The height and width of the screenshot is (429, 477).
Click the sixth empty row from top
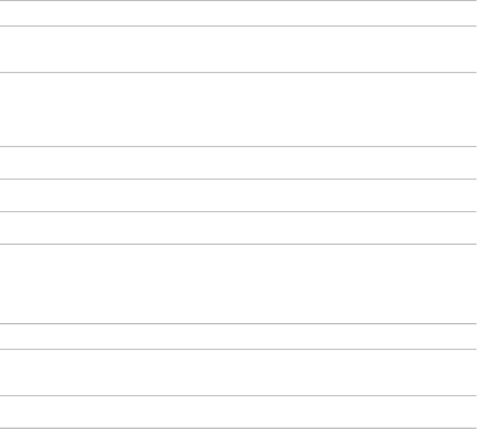coord(238,227)
